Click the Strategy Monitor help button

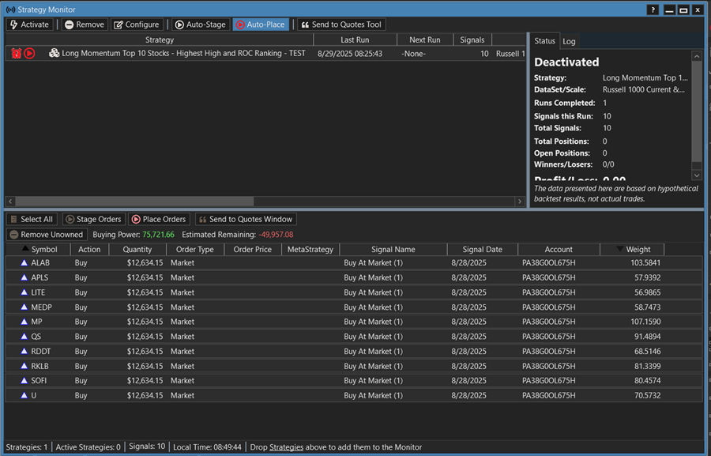pos(652,9)
